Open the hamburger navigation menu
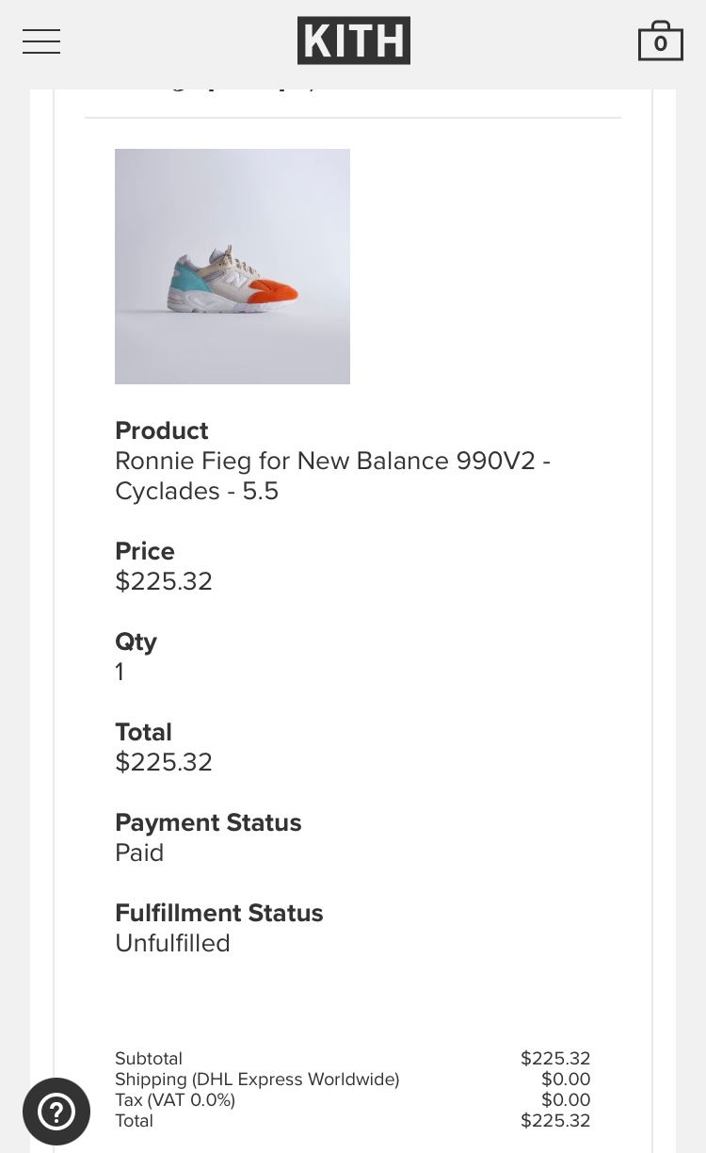This screenshot has height=1153, width=706. (41, 41)
